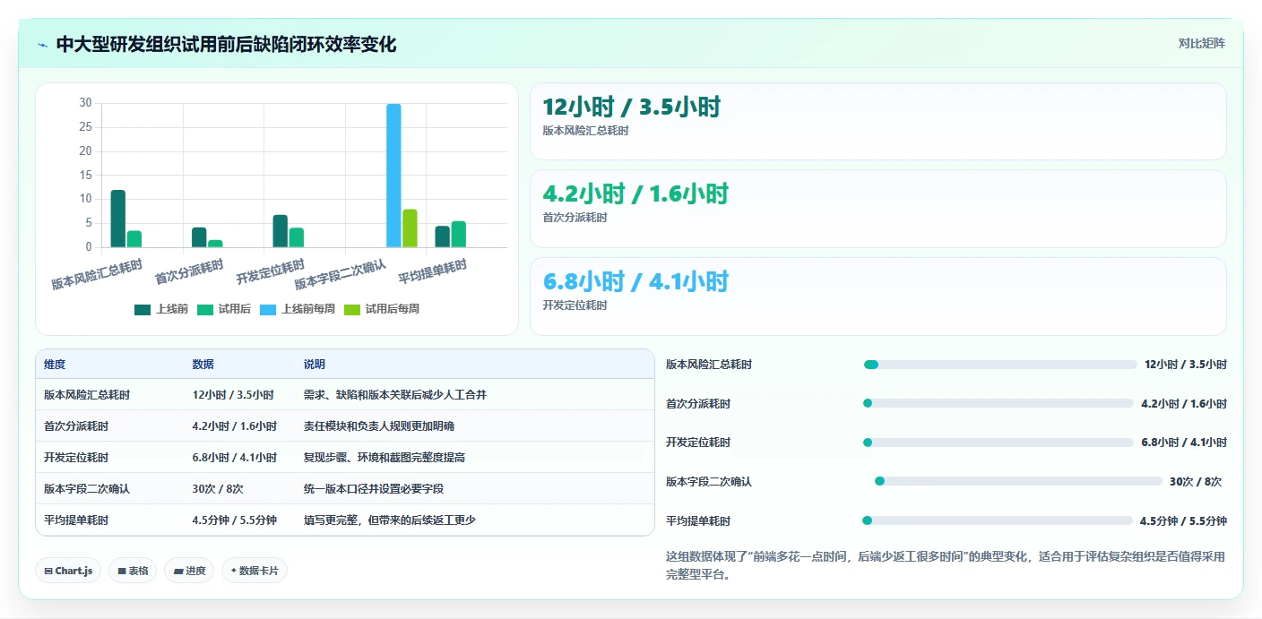Click the 4.2小时 / 1.6小时 data card
This screenshot has width=1262, height=619.
(877, 208)
